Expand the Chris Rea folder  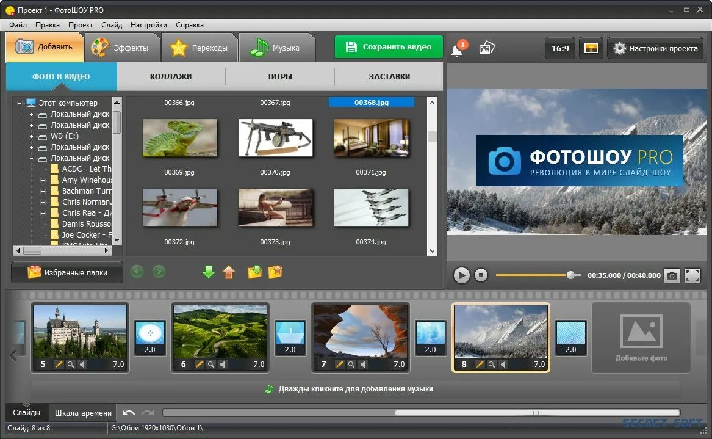click(x=43, y=213)
